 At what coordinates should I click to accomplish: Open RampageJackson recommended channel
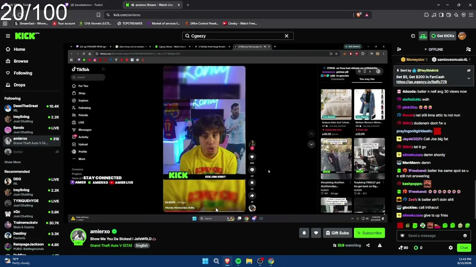click(x=32, y=247)
